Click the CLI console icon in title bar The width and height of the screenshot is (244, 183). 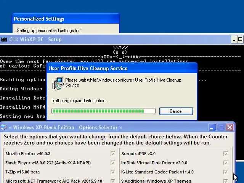click(4, 39)
